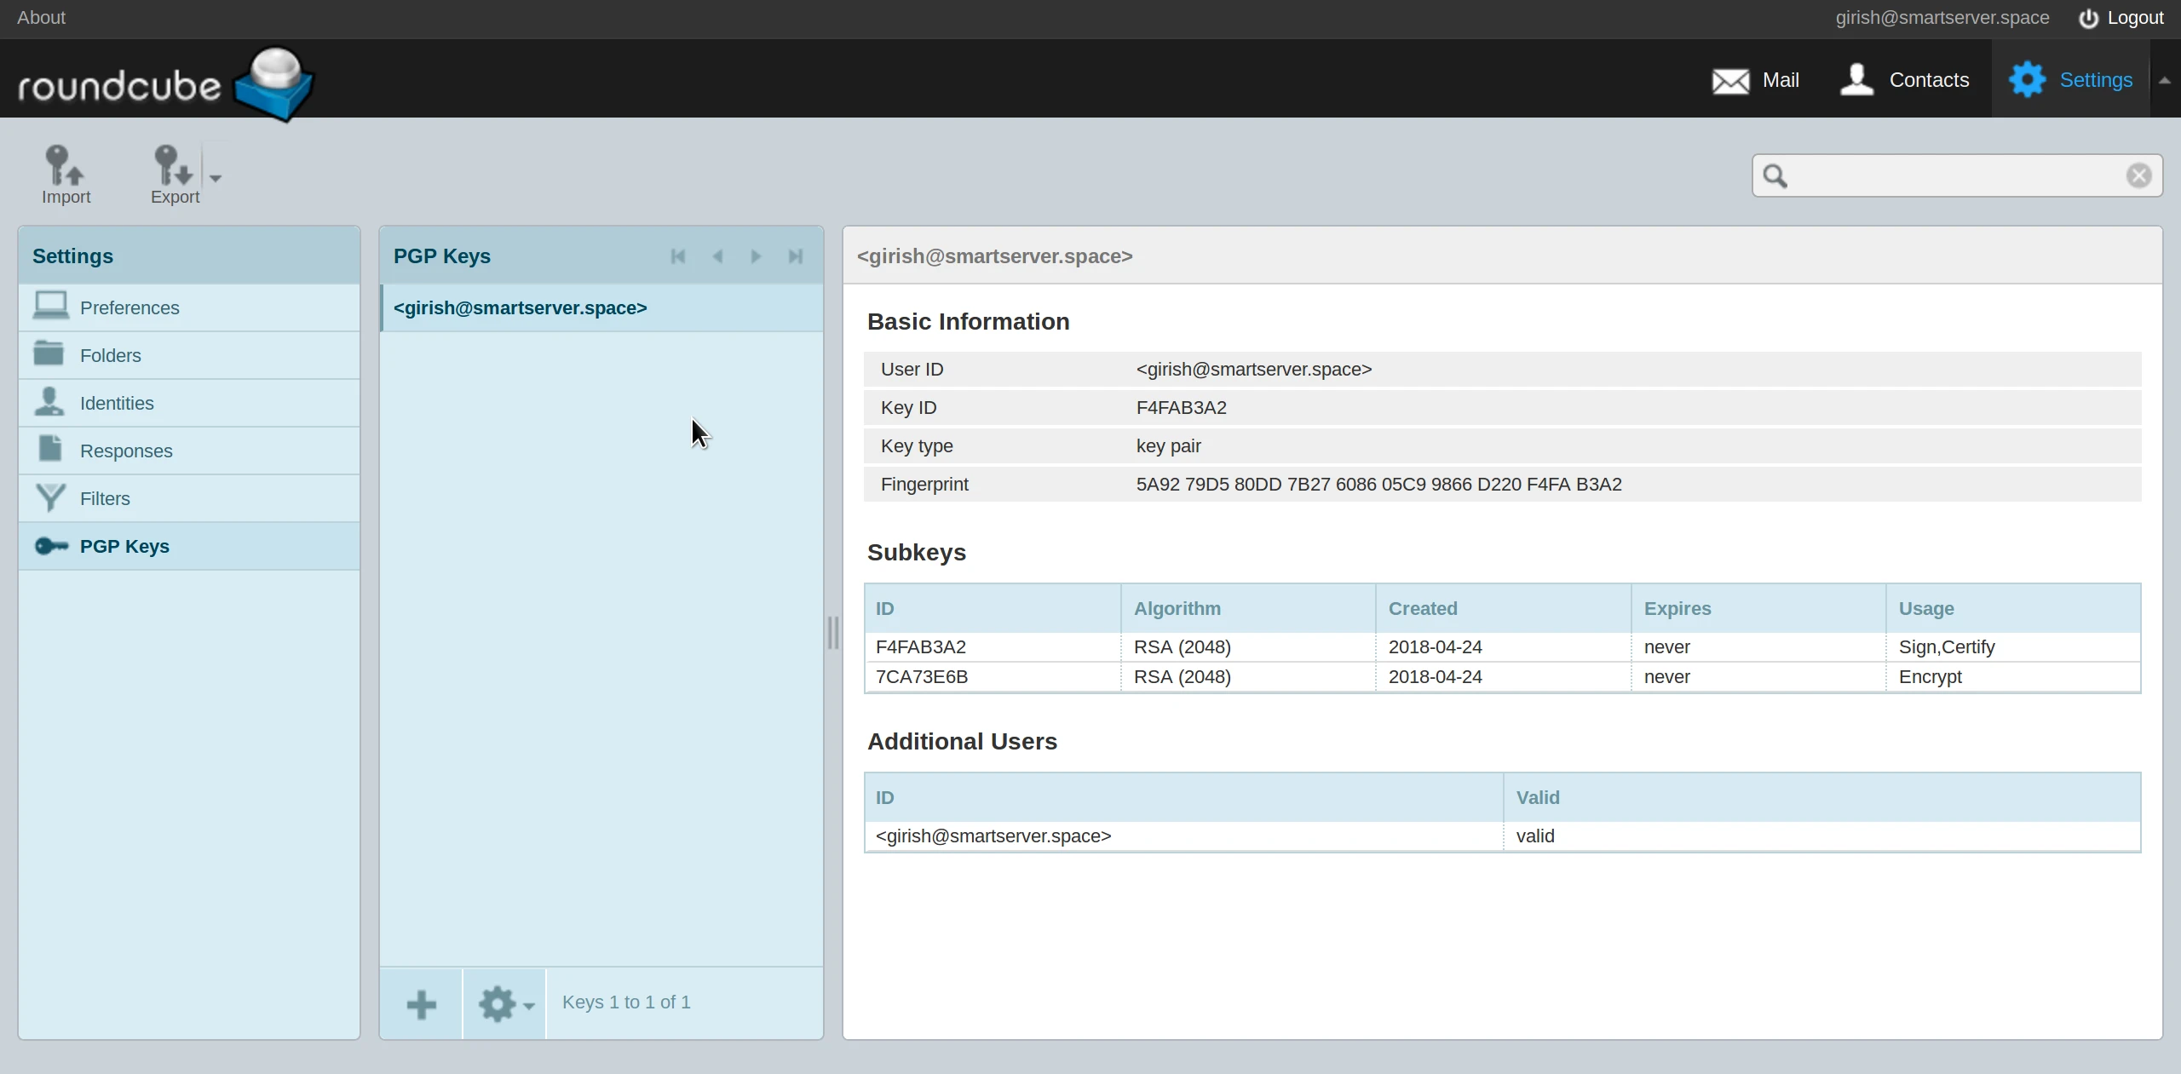Open Preferences in the settings list
The width and height of the screenshot is (2181, 1074).
[x=129, y=307]
